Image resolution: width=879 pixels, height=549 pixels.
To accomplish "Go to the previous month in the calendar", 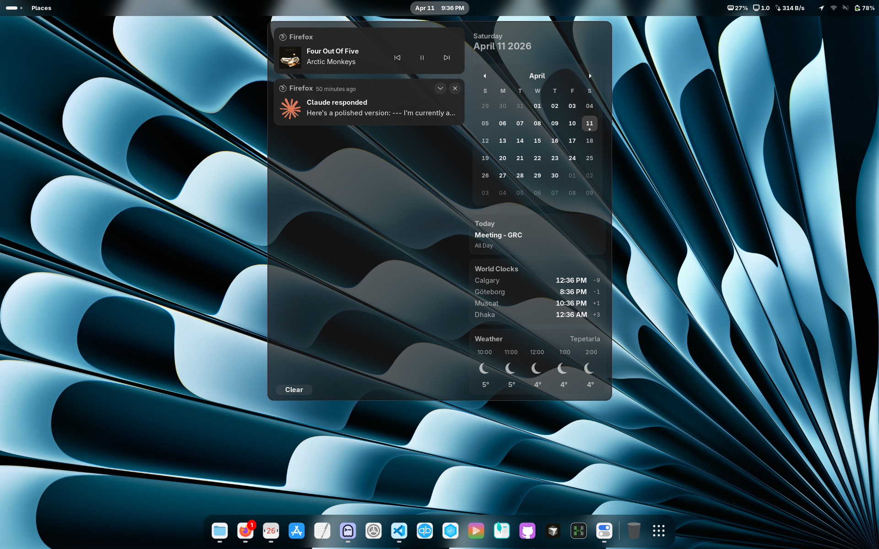I will click(x=485, y=76).
